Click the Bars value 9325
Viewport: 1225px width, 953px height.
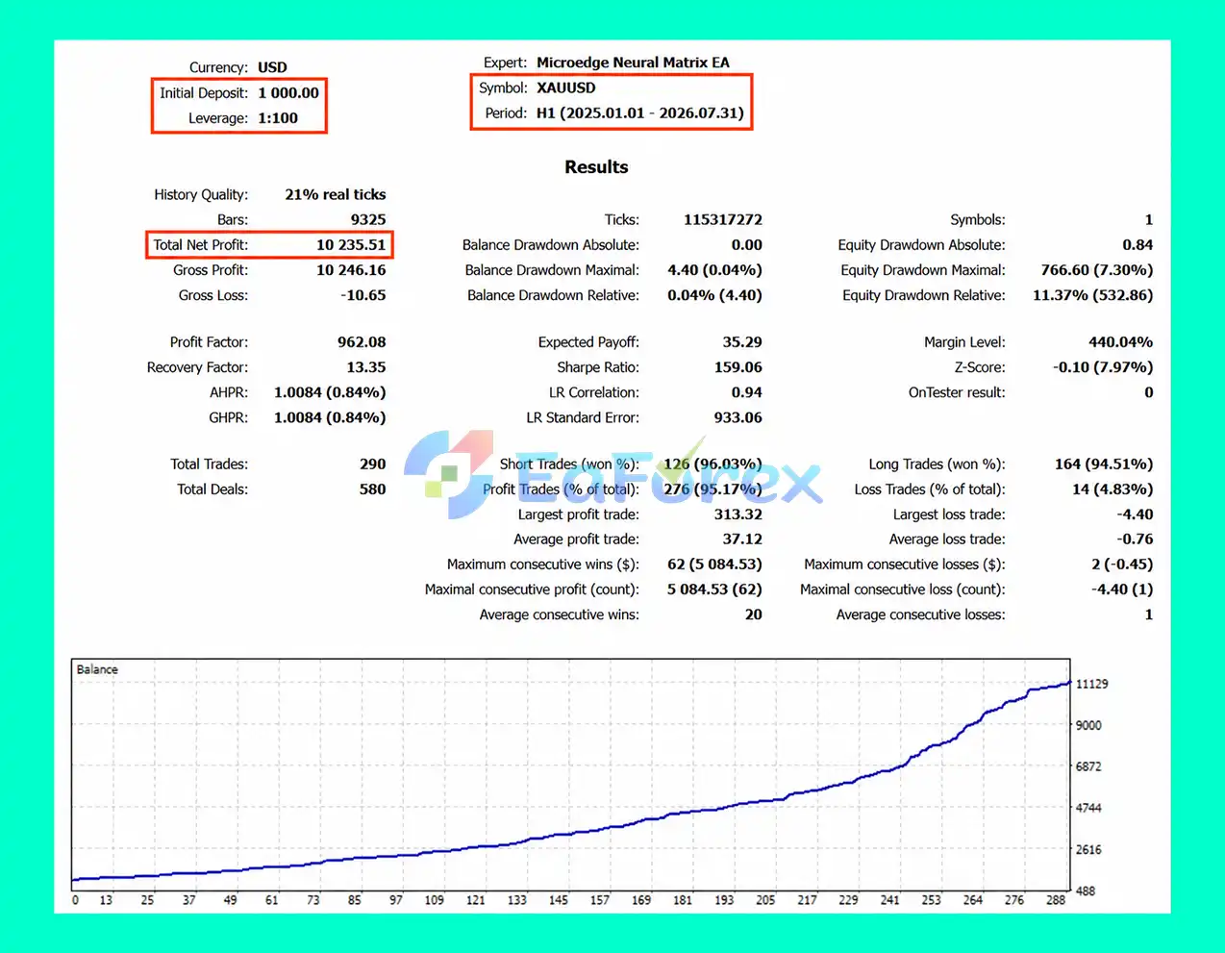(368, 219)
